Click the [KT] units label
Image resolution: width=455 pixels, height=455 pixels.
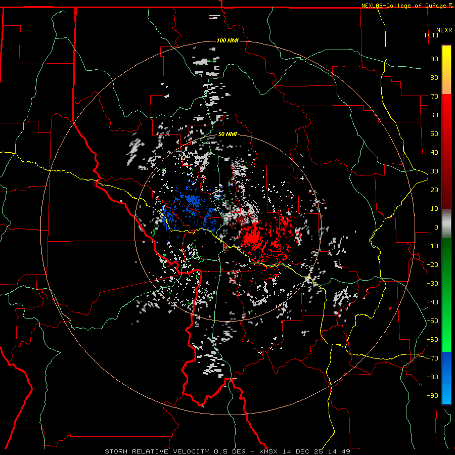pos(431,35)
